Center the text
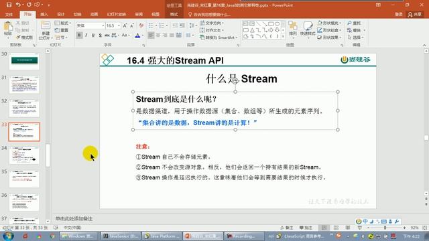The image size is (429, 241). coord(158,35)
